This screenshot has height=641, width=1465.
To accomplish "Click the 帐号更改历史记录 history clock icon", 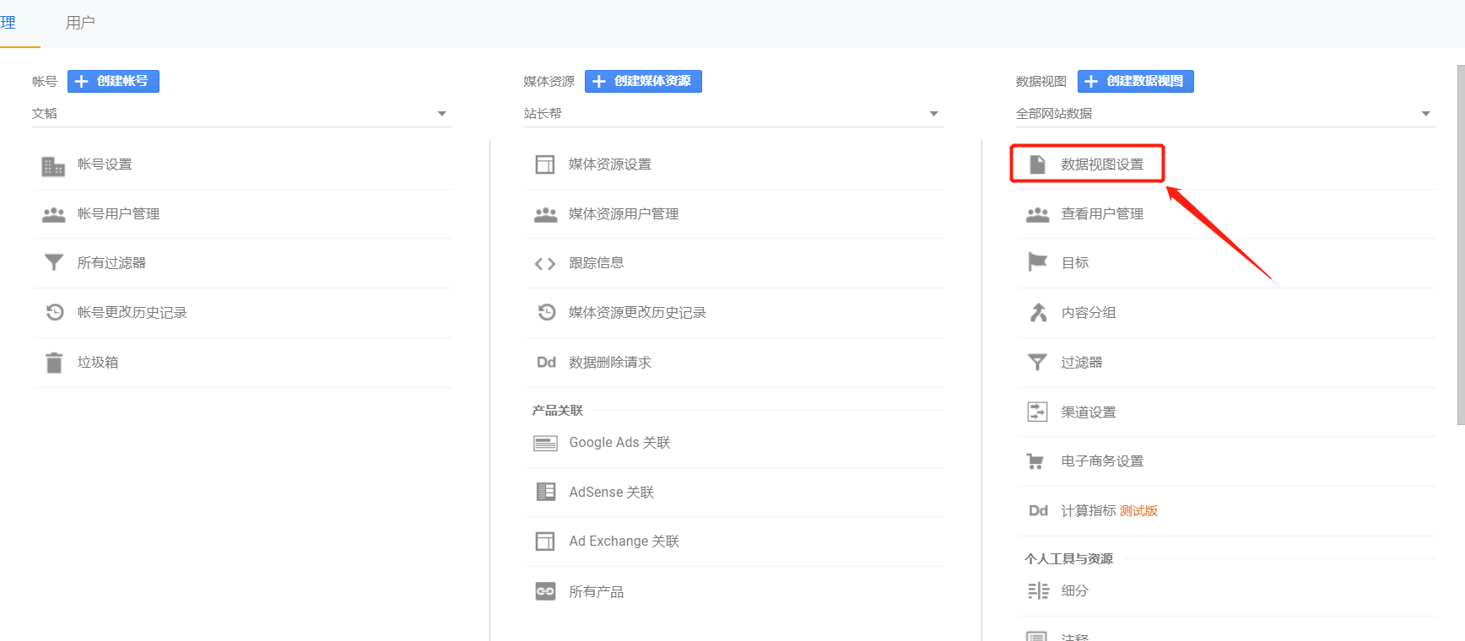I will 55,313.
